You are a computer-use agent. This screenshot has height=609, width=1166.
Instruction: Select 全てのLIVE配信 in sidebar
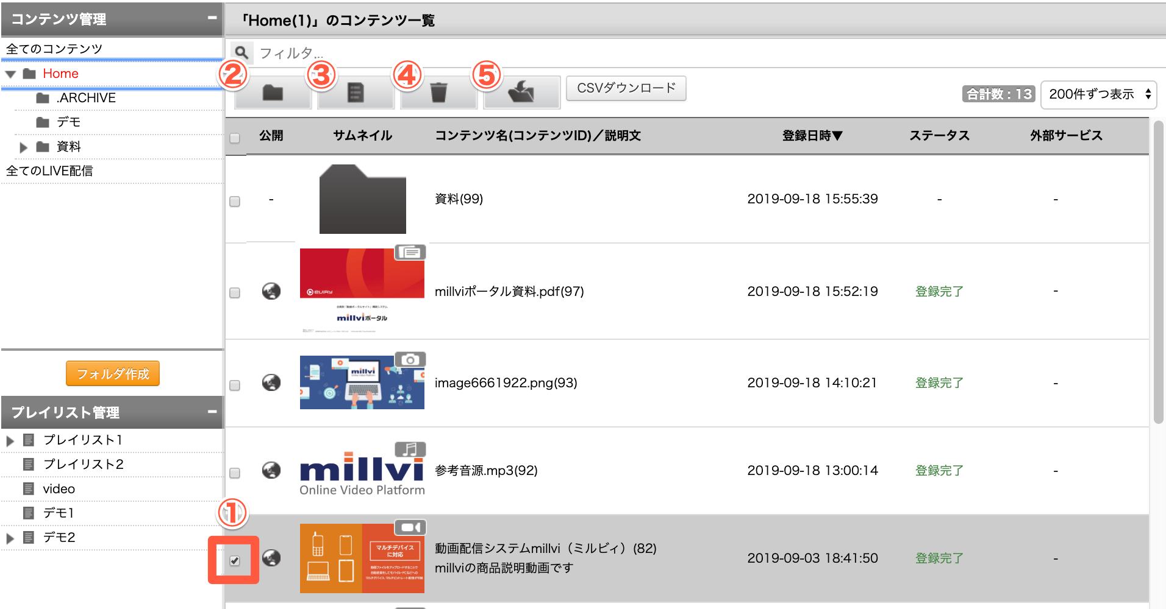(49, 171)
